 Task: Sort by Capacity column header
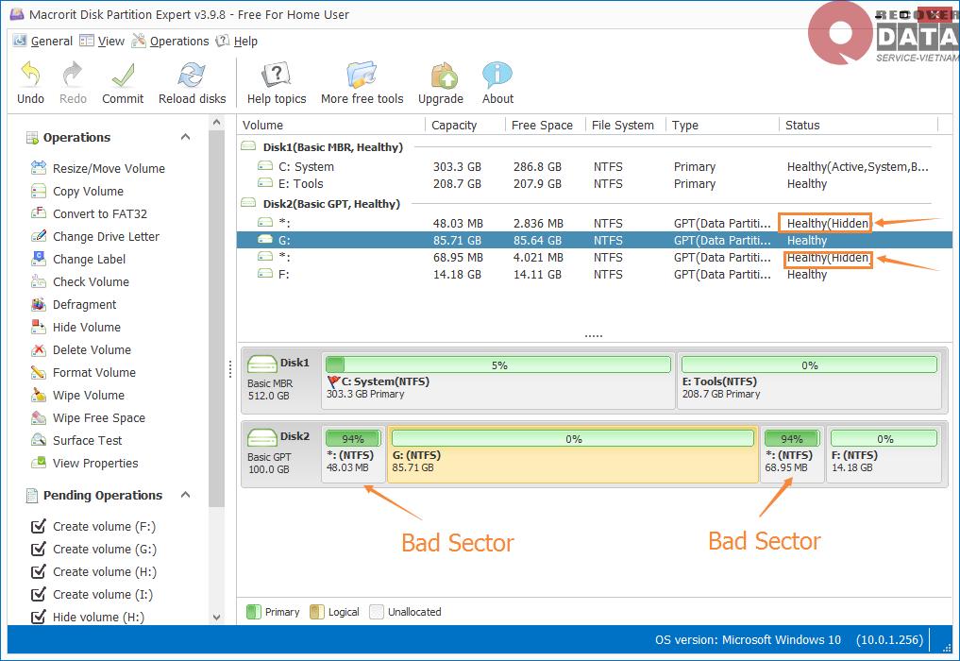(465, 125)
